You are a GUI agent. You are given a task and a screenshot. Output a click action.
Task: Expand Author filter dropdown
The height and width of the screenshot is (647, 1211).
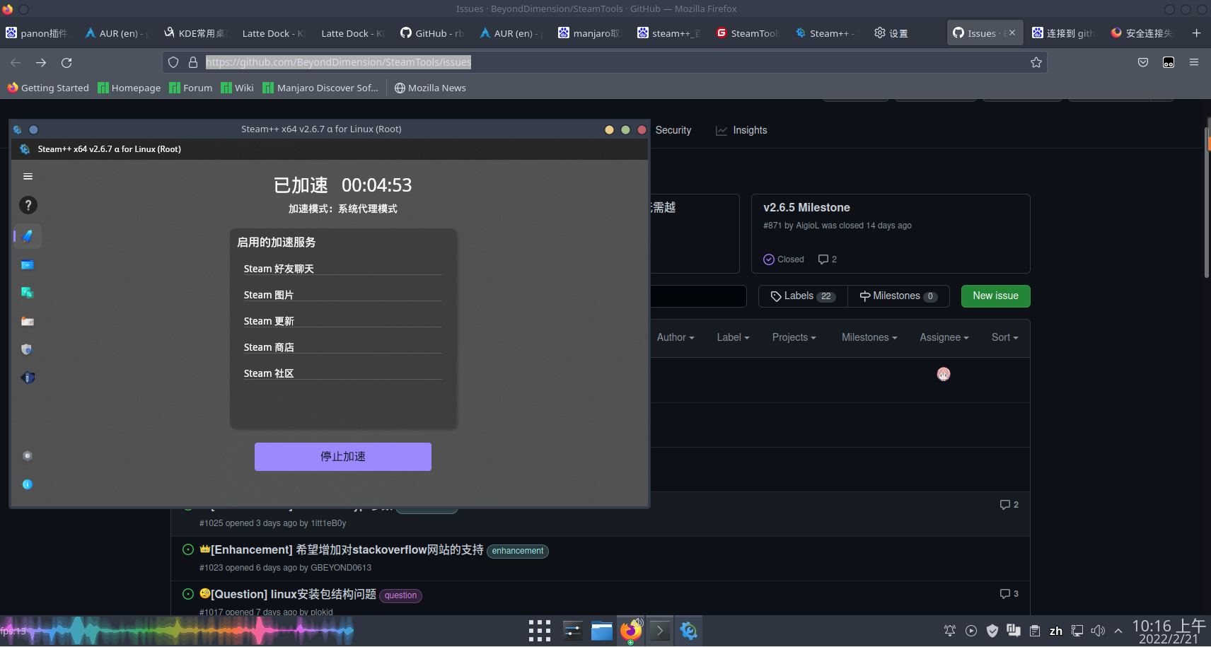pyautogui.click(x=676, y=338)
